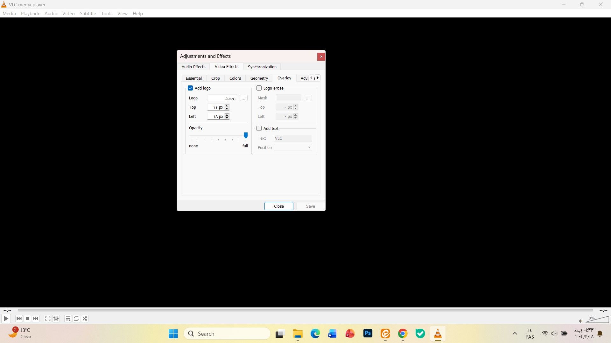The width and height of the screenshot is (611, 343).
Task: Show the playlist view
Action: pos(67,319)
